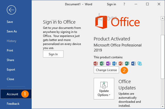Screen dimensions: 165x109
Task: Open the Update Options dropdown
Action: tap(104, 89)
